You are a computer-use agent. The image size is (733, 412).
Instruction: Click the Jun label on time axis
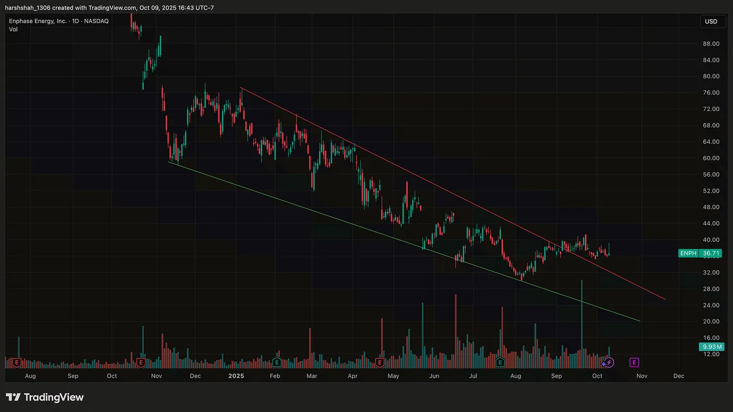(x=434, y=376)
